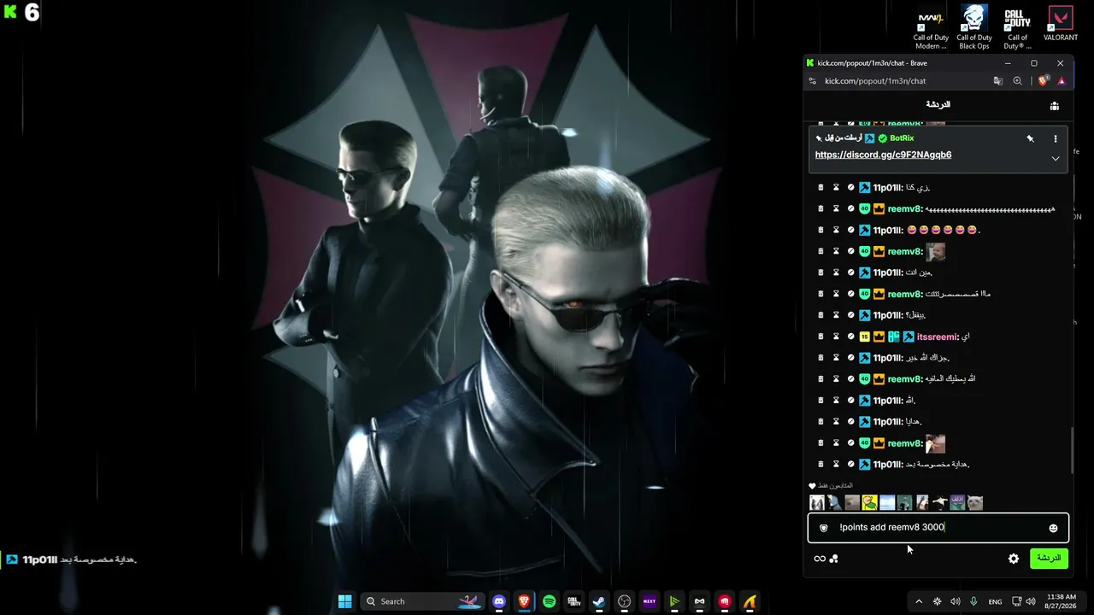
Task: Open the pinned message three-dot menu
Action: tap(1056, 138)
